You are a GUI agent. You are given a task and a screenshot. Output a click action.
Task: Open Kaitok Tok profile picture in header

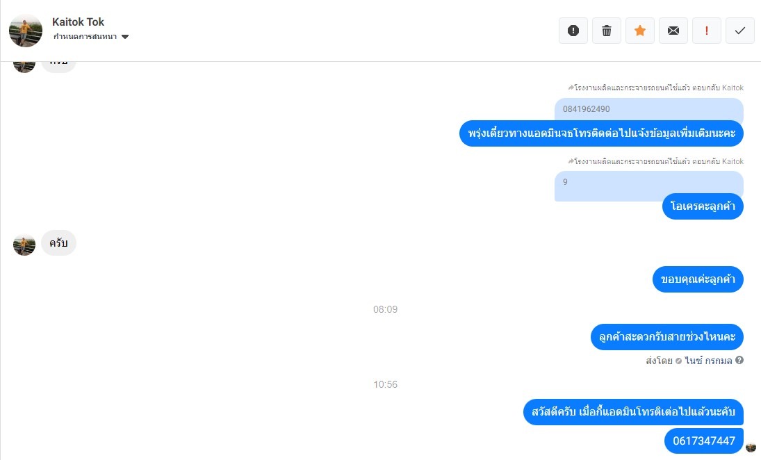pos(26,31)
